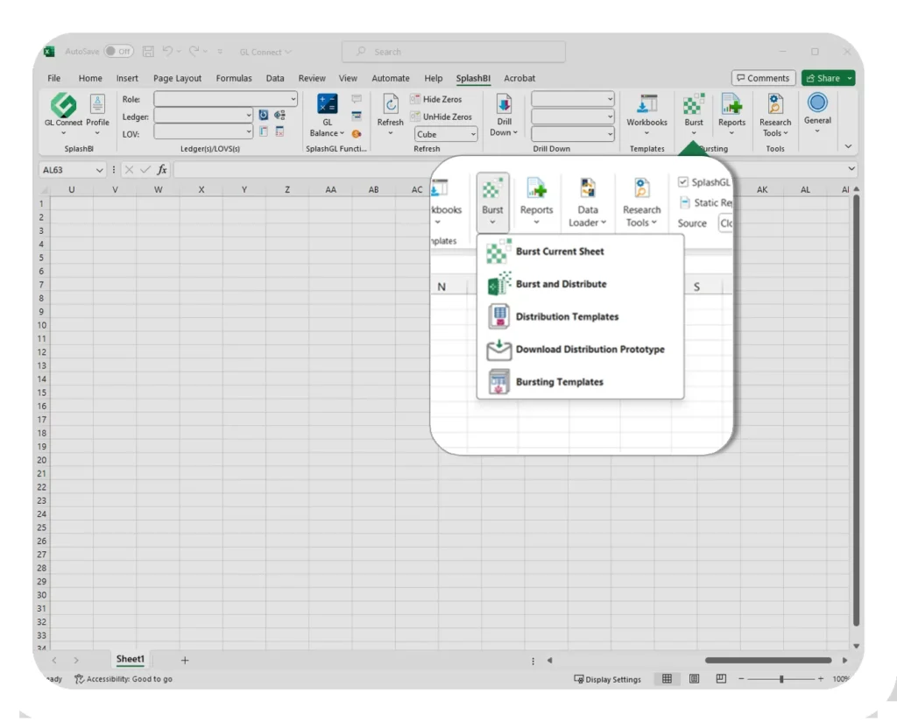Switch to Page Layout view in status bar
The height and width of the screenshot is (722, 897).
(694, 679)
